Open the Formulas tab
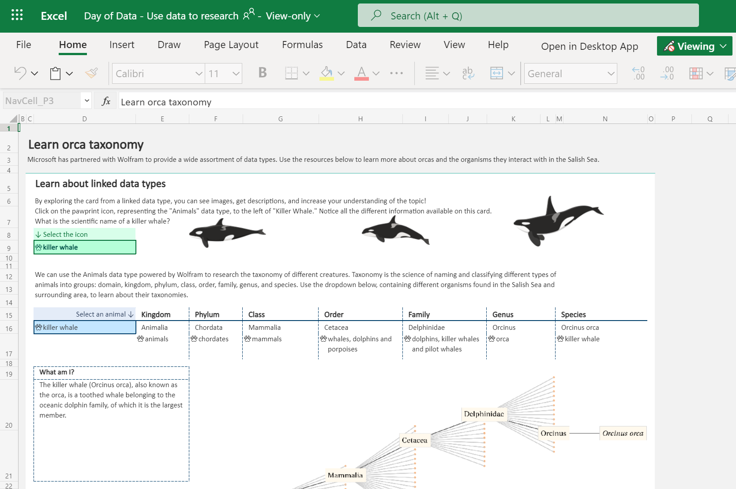The image size is (736, 489). 302,45
